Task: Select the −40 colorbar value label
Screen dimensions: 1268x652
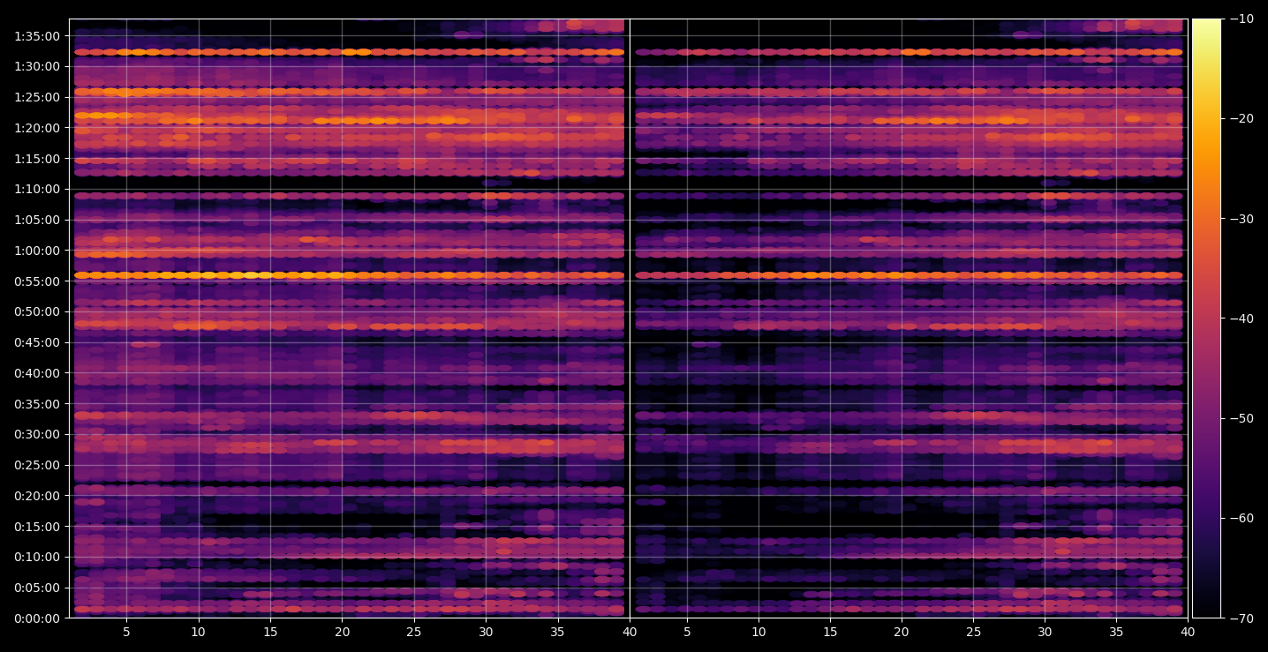Action: [1242, 319]
